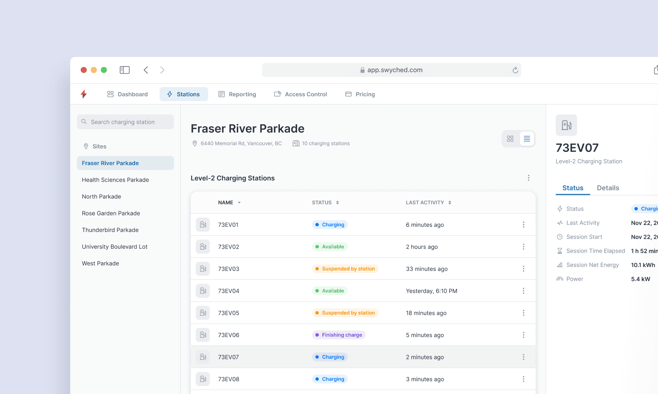Image resolution: width=658 pixels, height=394 pixels.
Task: Click the location pin next to Sites
Action: click(86, 147)
